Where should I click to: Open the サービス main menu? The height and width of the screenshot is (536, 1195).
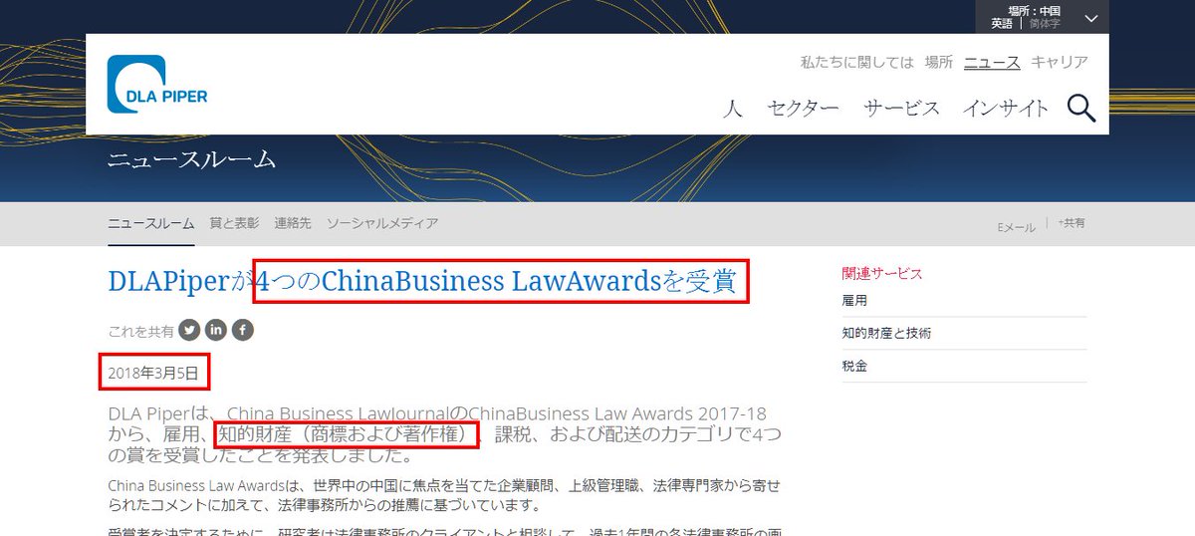[x=901, y=109]
